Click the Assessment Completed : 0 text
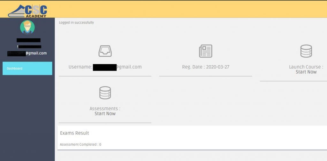Image resolution: width=327 pixels, height=161 pixels. click(80, 144)
